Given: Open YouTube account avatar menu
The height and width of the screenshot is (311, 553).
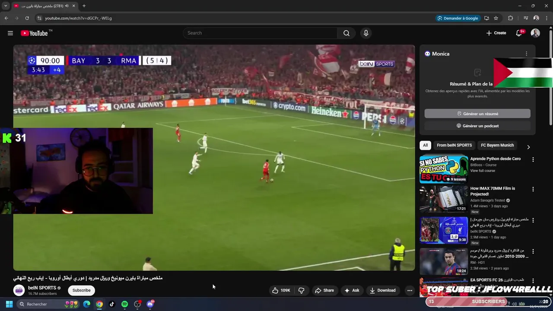Looking at the screenshot, I should click(x=535, y=33).
